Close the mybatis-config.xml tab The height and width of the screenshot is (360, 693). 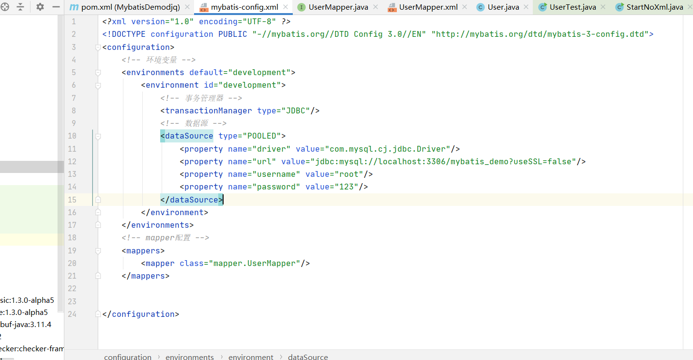pyautogui.click(x=286, y=7)
